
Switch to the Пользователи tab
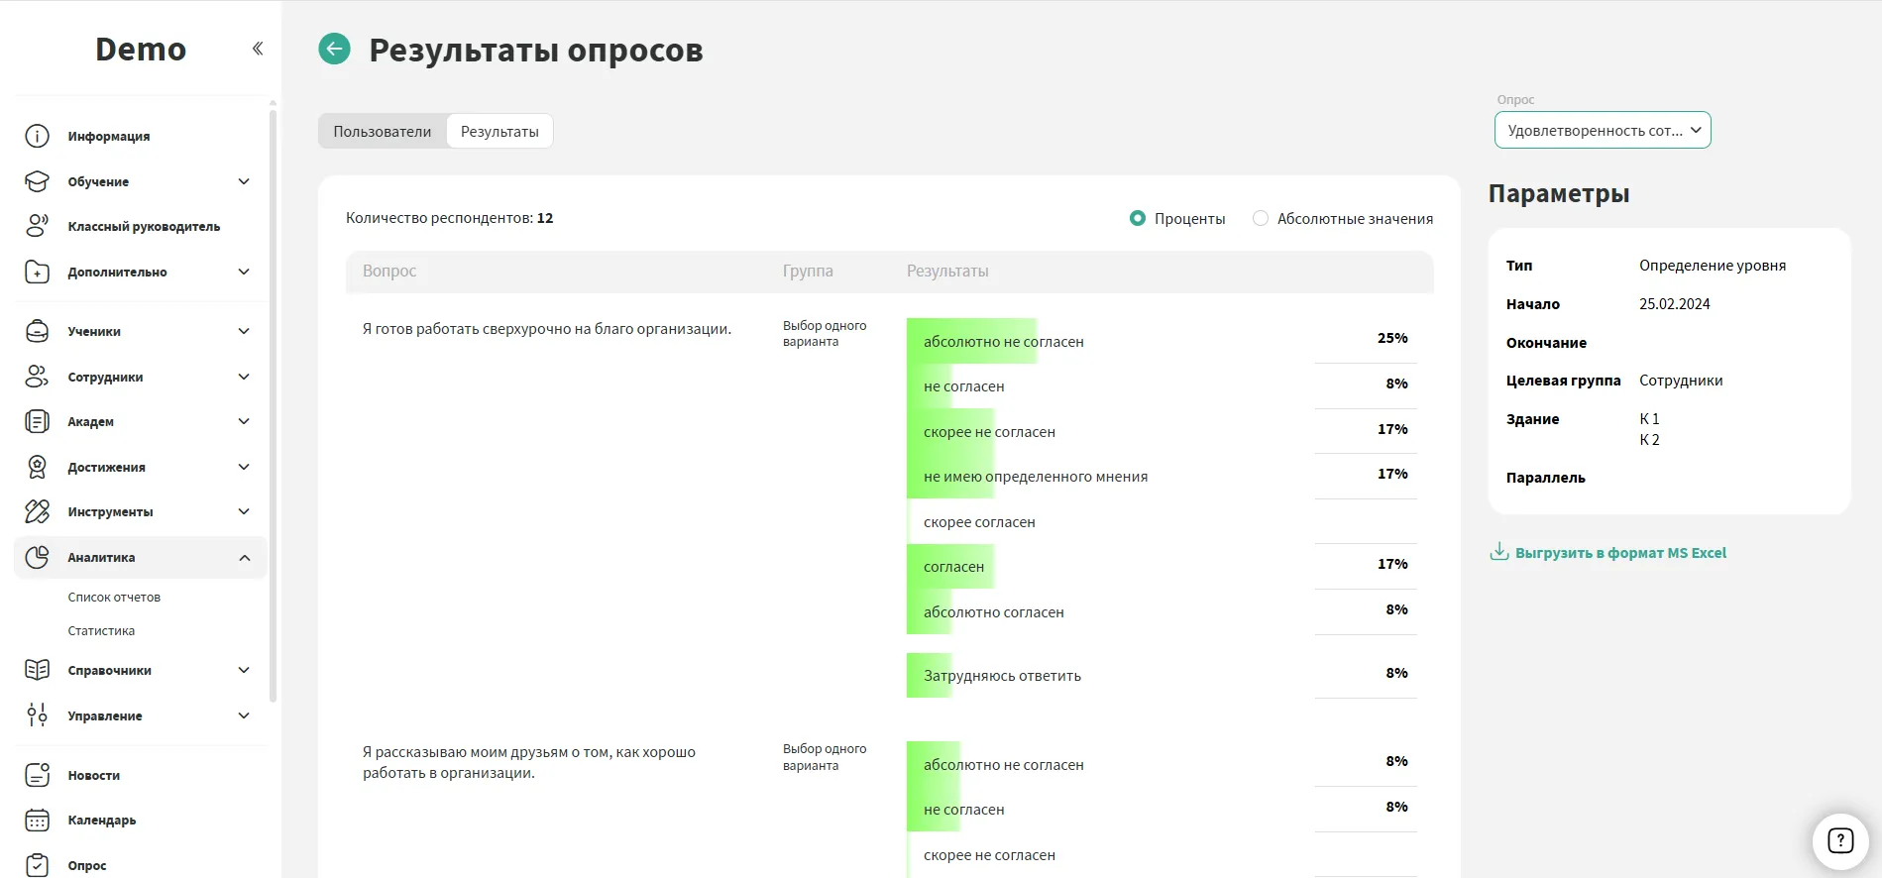click(x=382, y=131)
